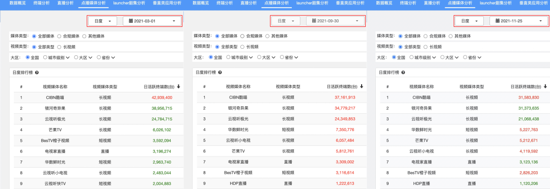
Task: Switch to 终端分析 tab above 2021-03-01 panel
Action: click(x=41, y=3)
